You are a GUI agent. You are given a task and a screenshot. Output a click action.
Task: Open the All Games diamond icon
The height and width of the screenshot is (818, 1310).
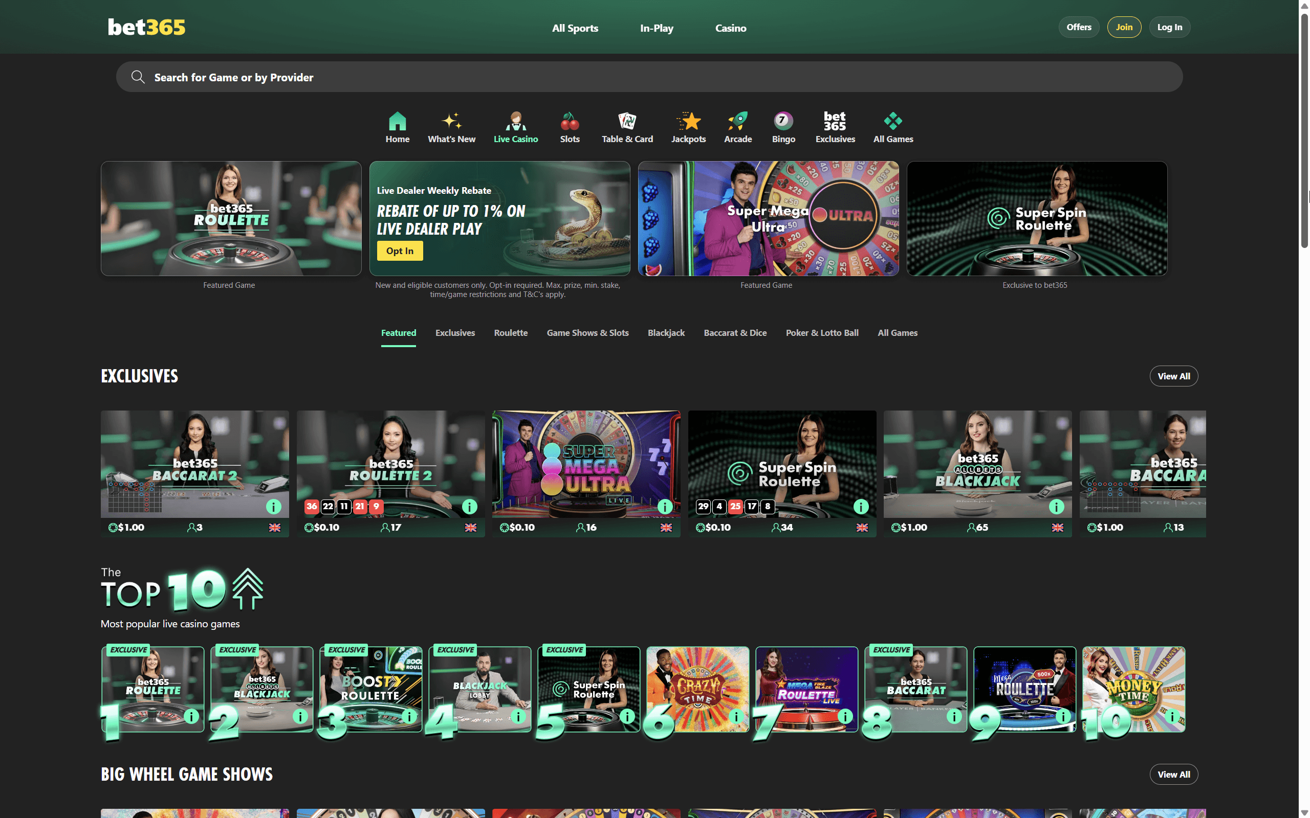click(x=892, y=121)
